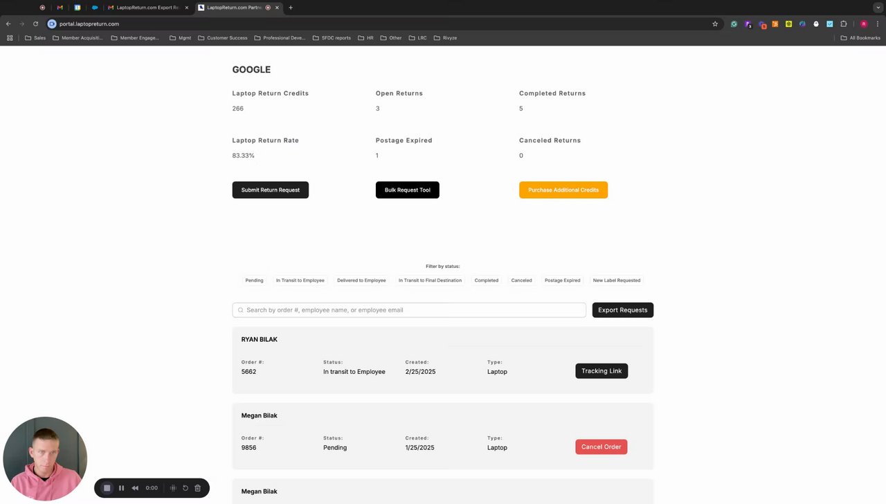Open the Mgmt bookmarks folder

(180, 38)
